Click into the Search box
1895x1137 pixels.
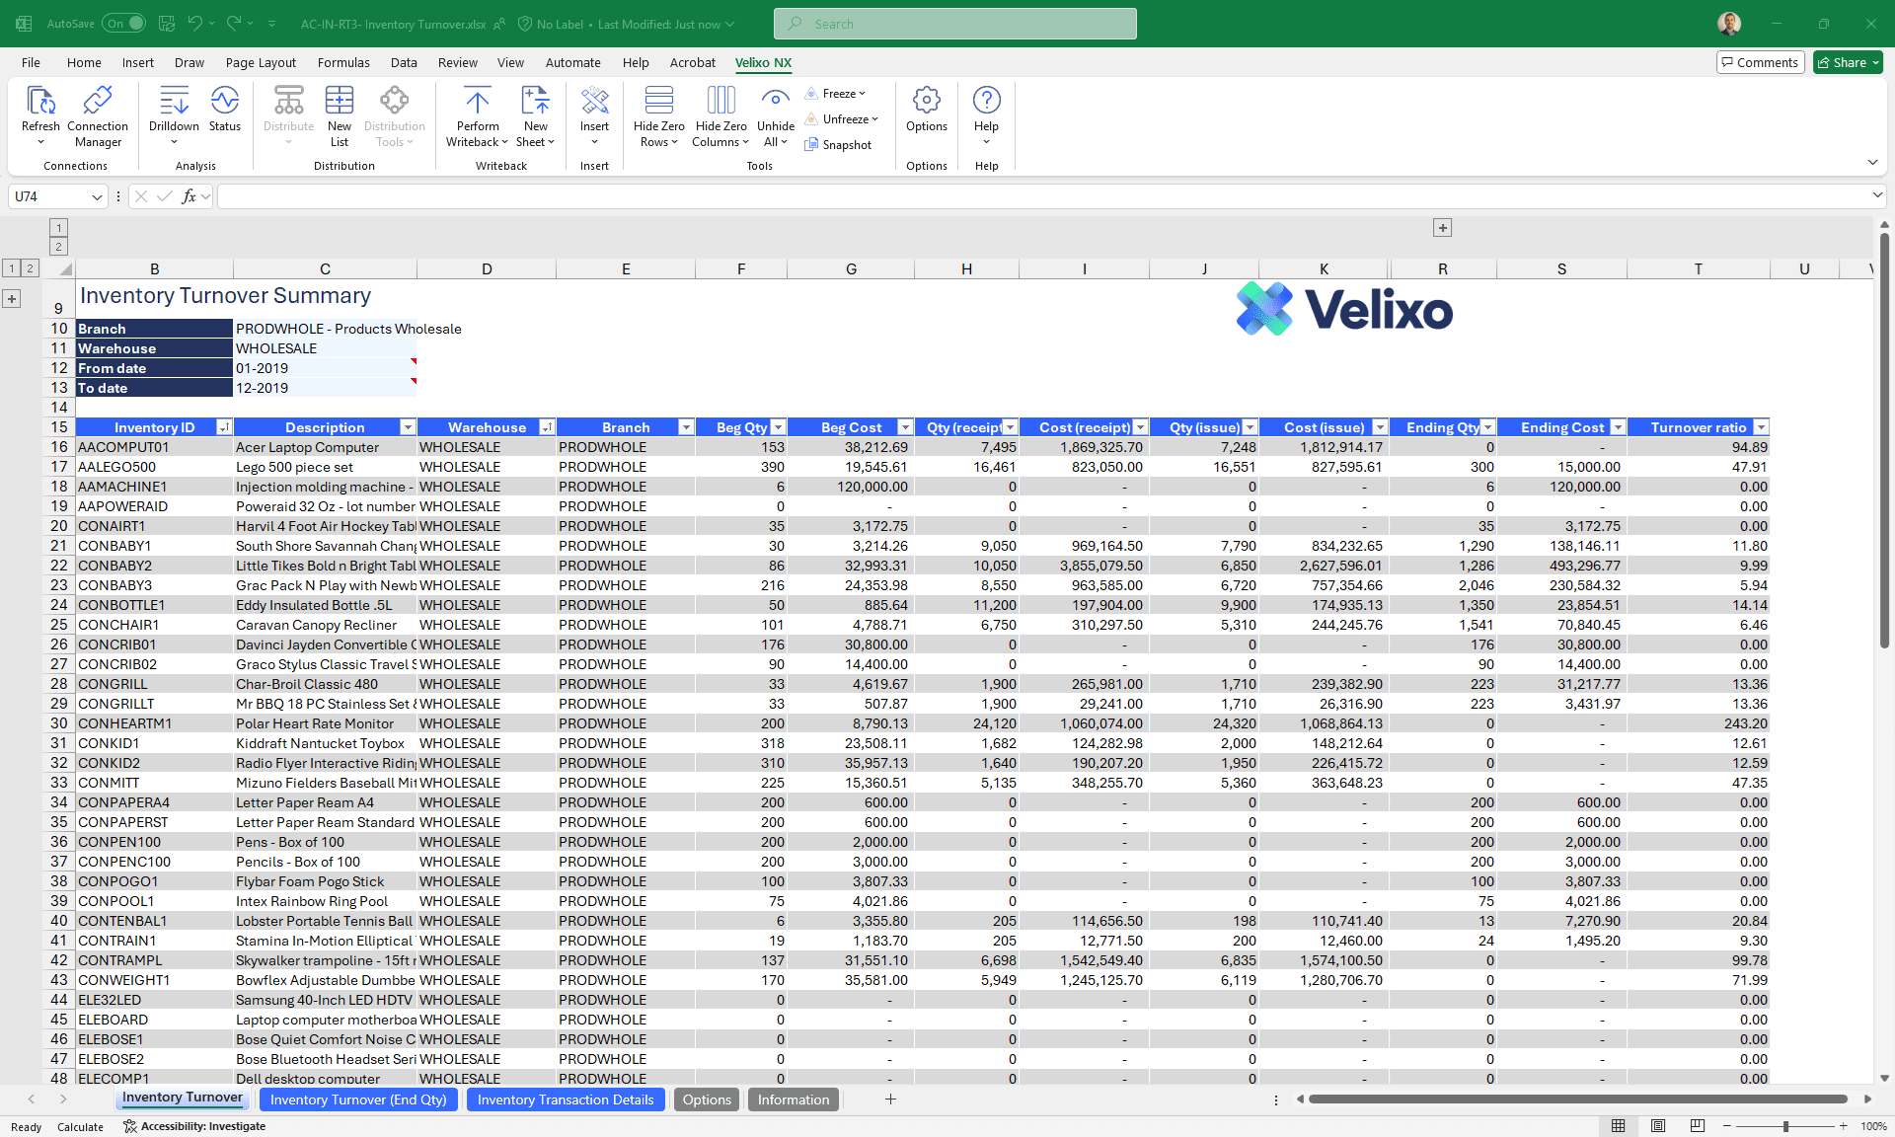[x=954, y=24]
